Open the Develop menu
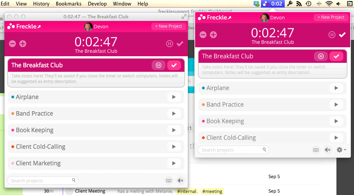The image size is (354, 195). point(97,4)
